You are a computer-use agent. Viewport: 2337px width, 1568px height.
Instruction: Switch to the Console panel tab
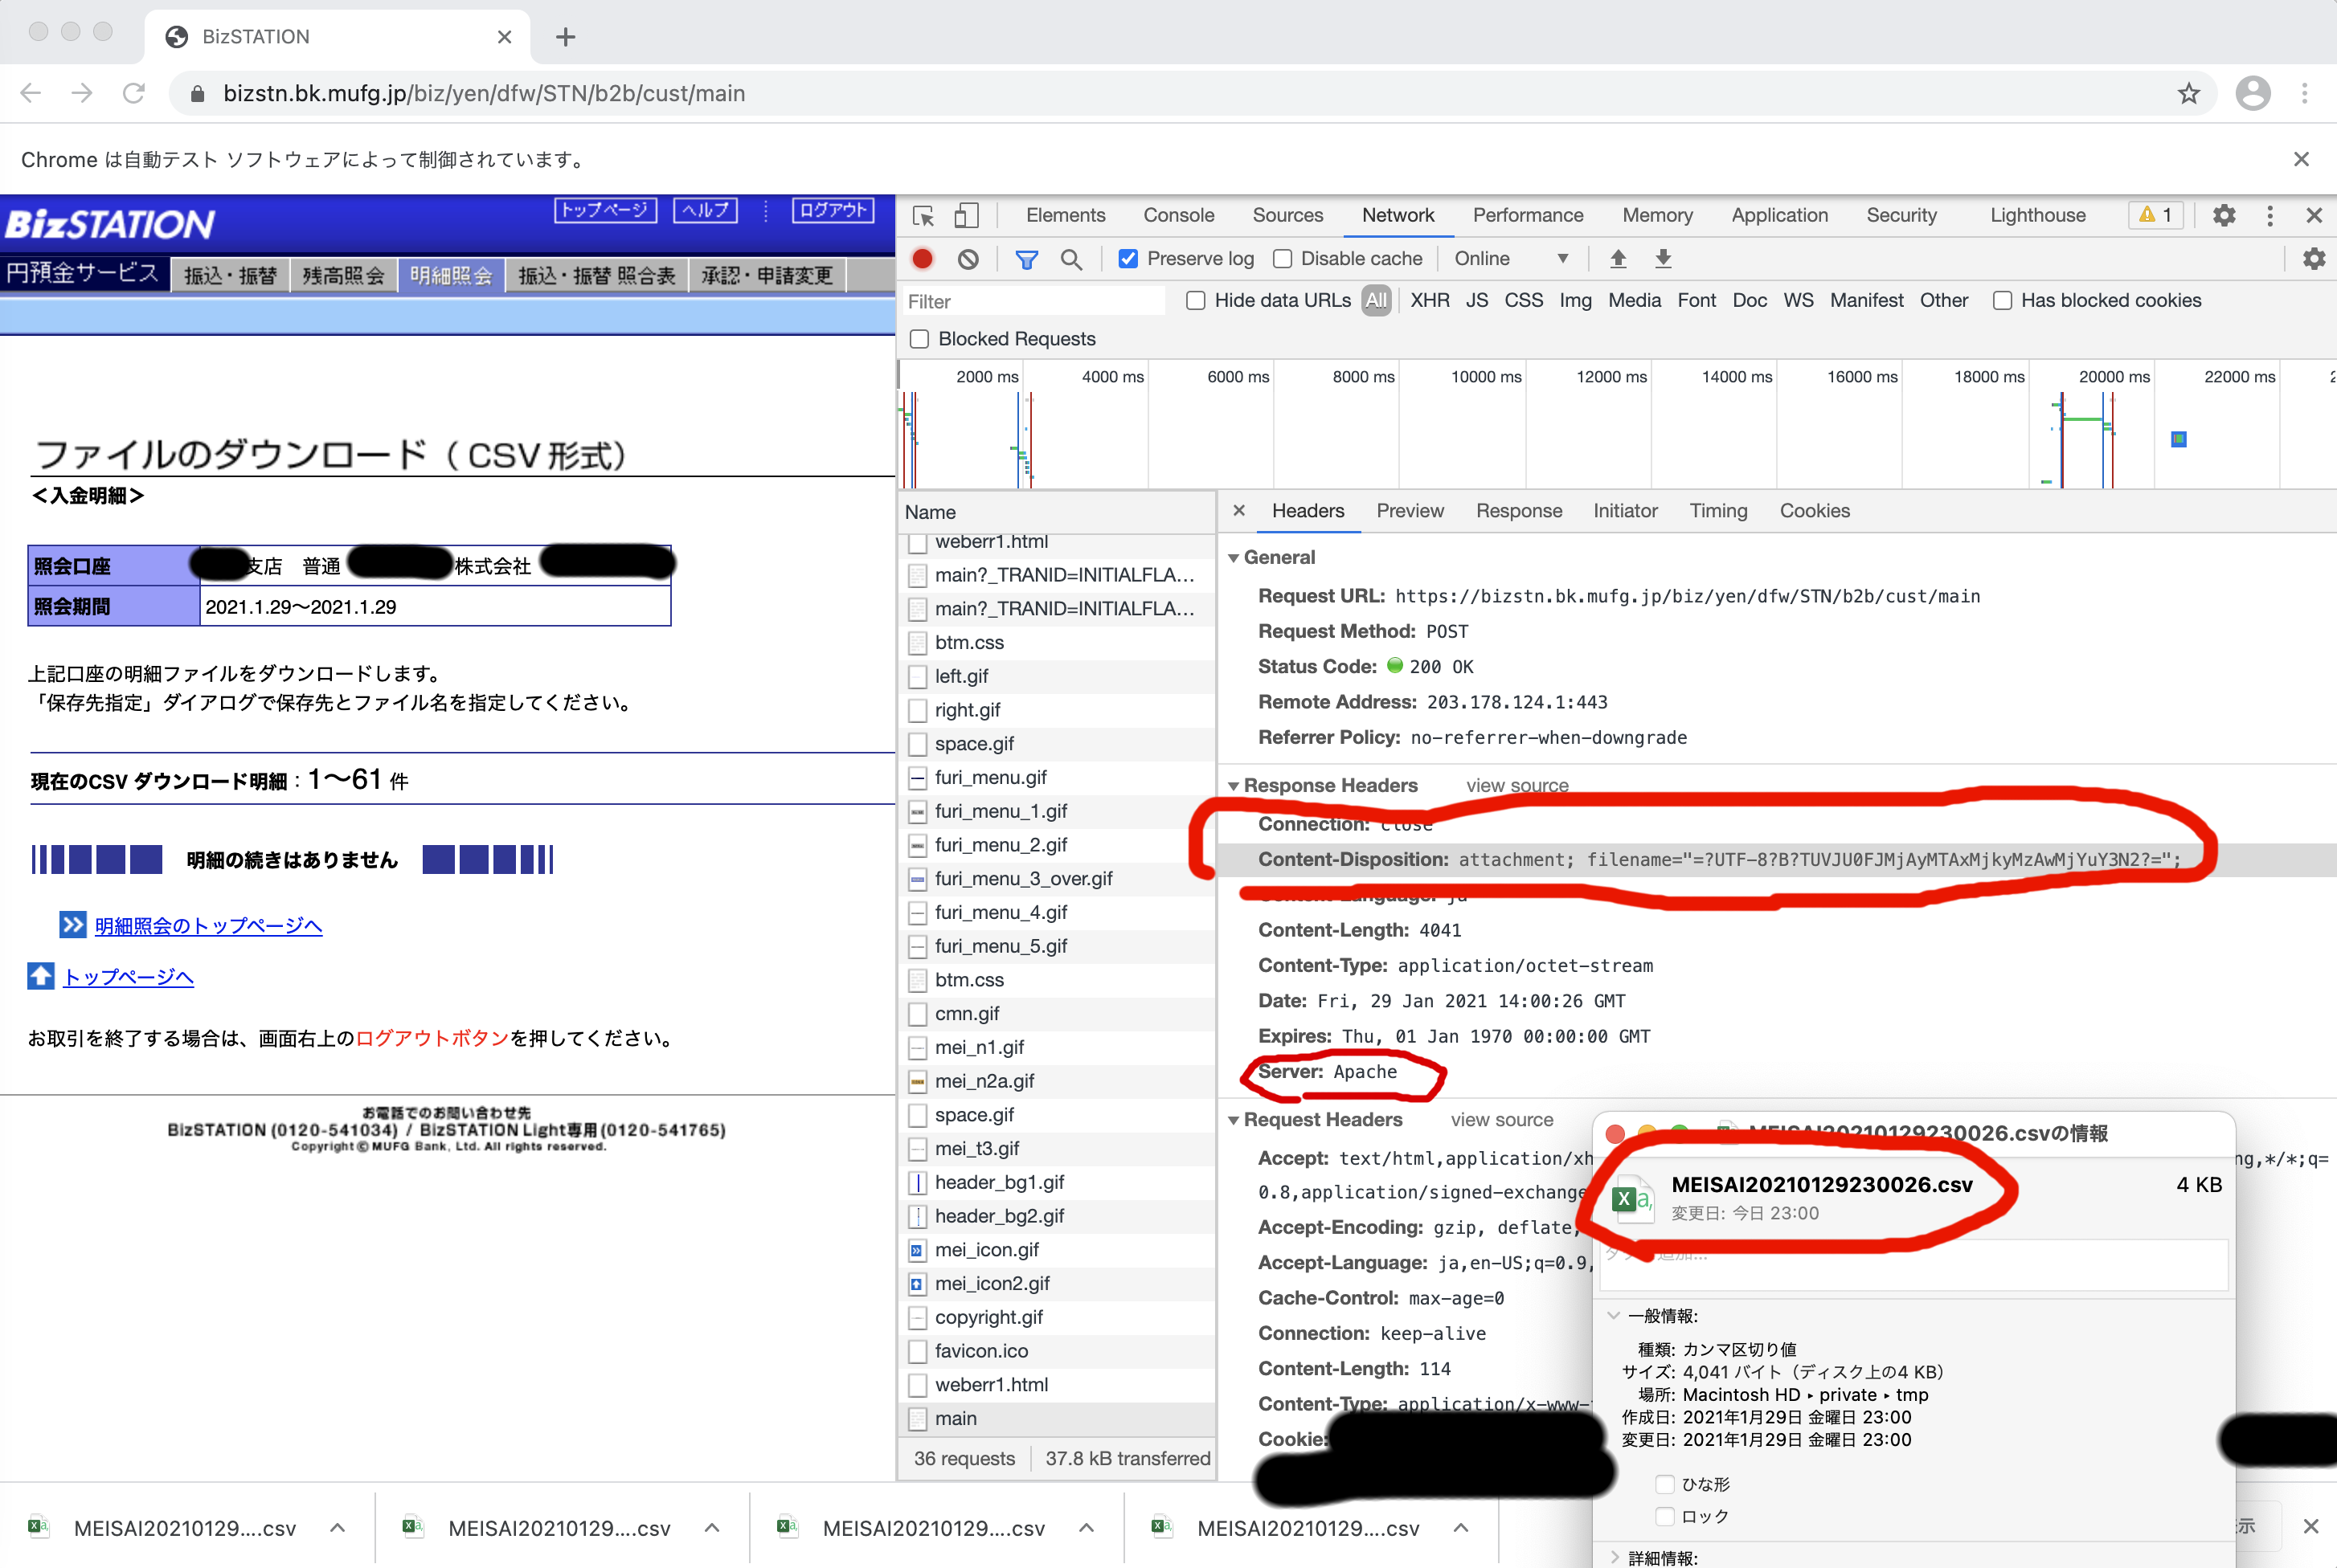[x=1178, y=215]
